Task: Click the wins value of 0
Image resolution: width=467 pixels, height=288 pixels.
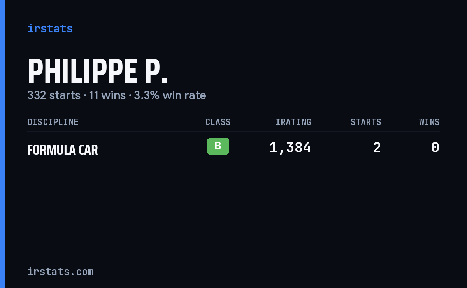Action: pyautogui.click(x=435, y=148)
